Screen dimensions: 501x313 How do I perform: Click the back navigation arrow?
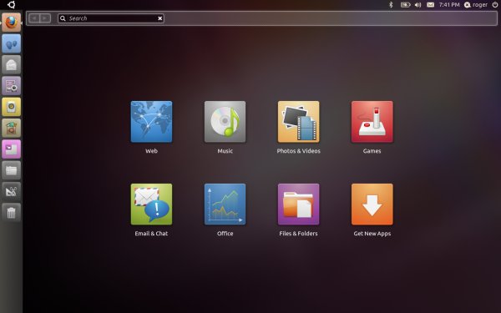(34, 18)
